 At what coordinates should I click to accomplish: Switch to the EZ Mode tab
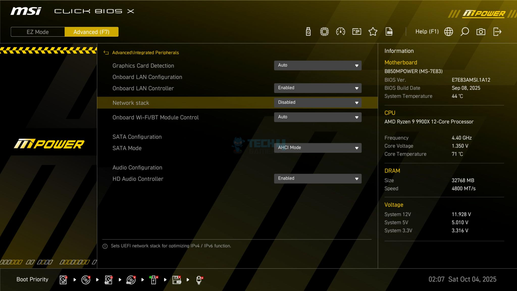[38, 32]
